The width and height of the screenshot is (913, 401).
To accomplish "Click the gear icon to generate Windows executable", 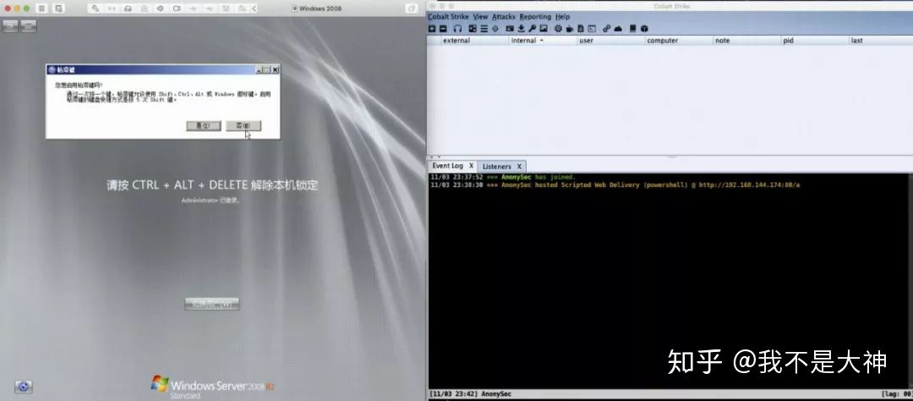I will (x=559, y=29).
